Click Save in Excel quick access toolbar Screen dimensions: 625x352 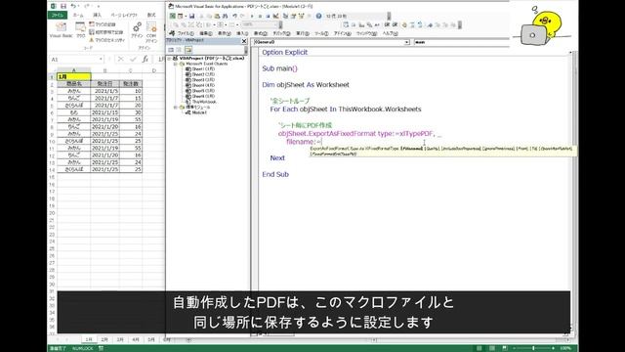[63, 7]
